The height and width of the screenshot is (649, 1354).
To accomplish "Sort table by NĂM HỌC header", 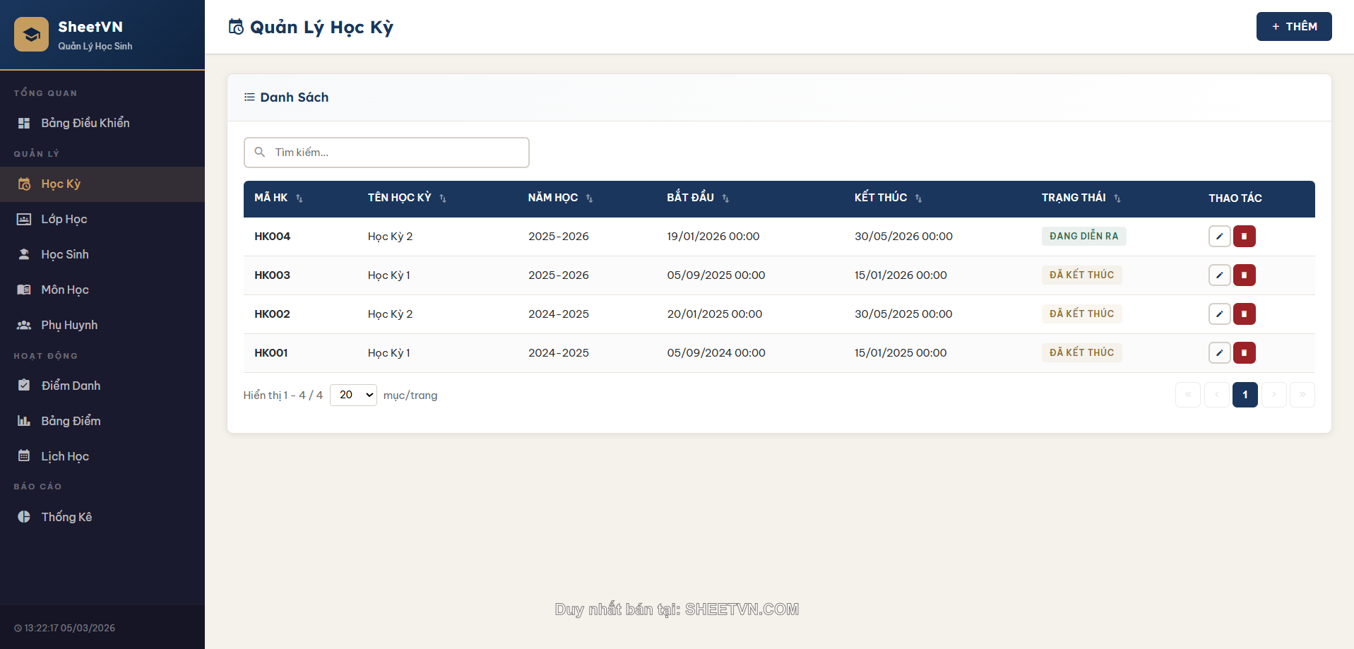I will click(x=553, y=198).
